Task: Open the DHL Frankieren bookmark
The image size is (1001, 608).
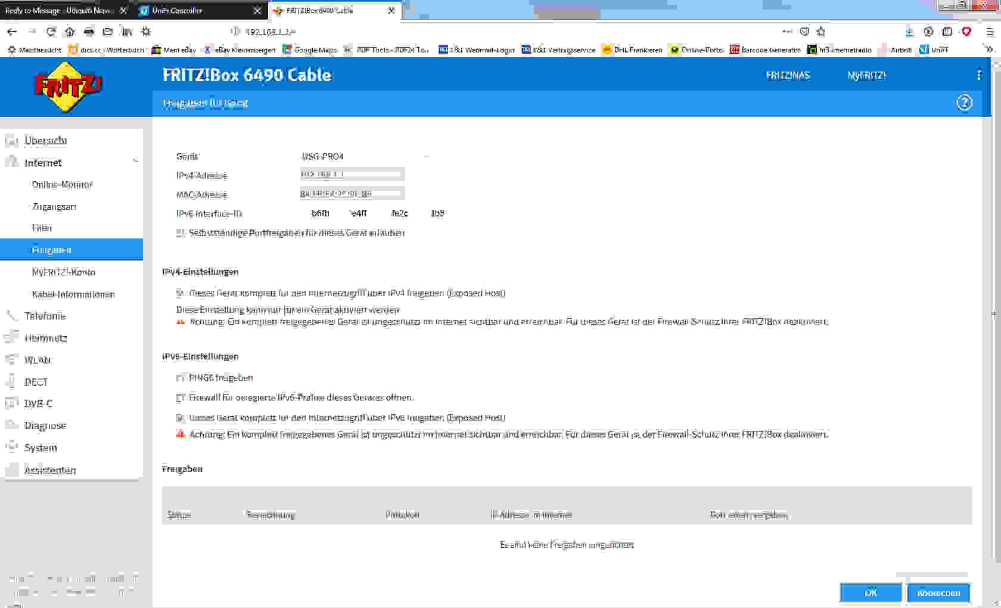Action: pos(632,49)
